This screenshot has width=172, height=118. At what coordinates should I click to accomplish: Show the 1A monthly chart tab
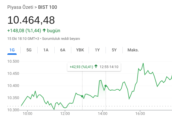(46, 50)
